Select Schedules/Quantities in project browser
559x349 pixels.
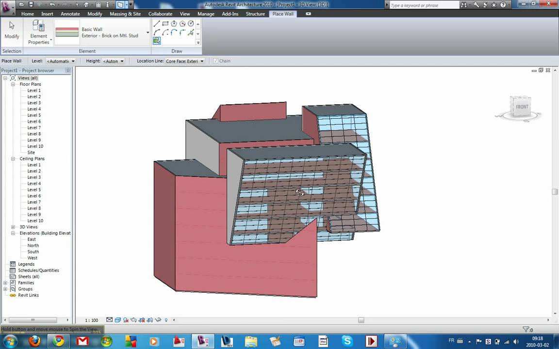click(x=38, y=270)
